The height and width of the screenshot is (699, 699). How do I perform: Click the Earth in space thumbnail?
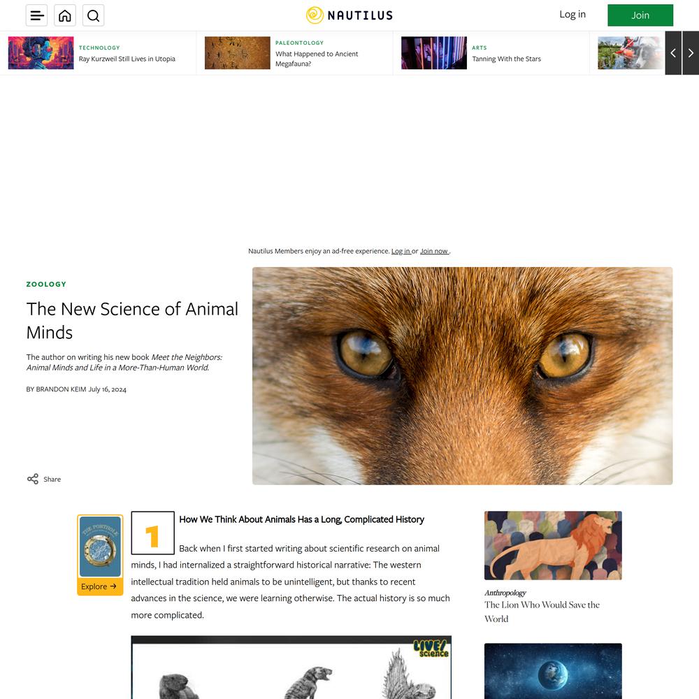pyautogui.click(x=553, y=671)
